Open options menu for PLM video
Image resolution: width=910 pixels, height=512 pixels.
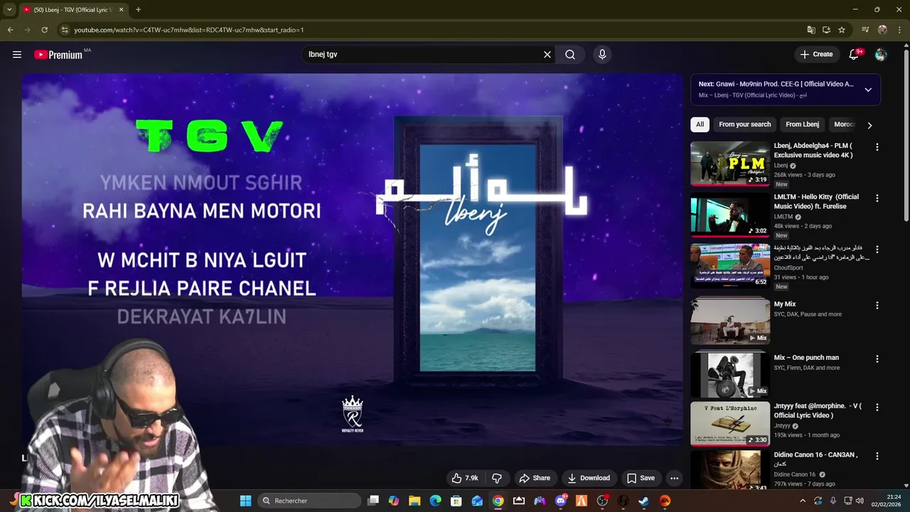(877, 147)
